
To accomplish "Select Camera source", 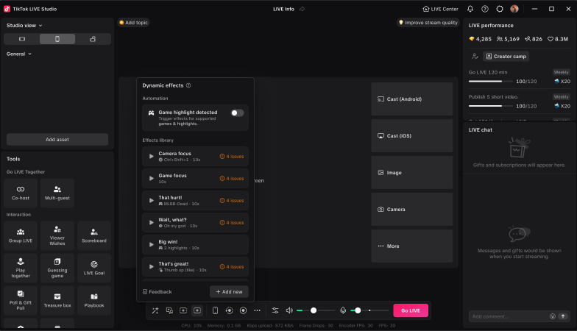I will (x=412, y=209).
